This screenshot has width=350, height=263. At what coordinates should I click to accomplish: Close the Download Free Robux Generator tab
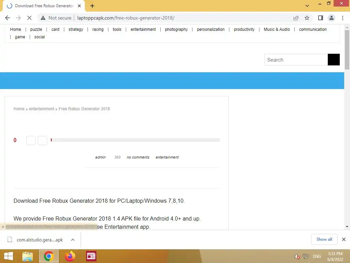pos(79,6)
